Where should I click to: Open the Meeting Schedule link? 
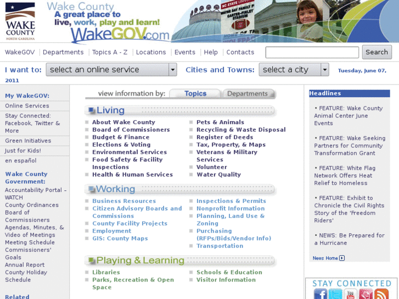tap(30, 242)
